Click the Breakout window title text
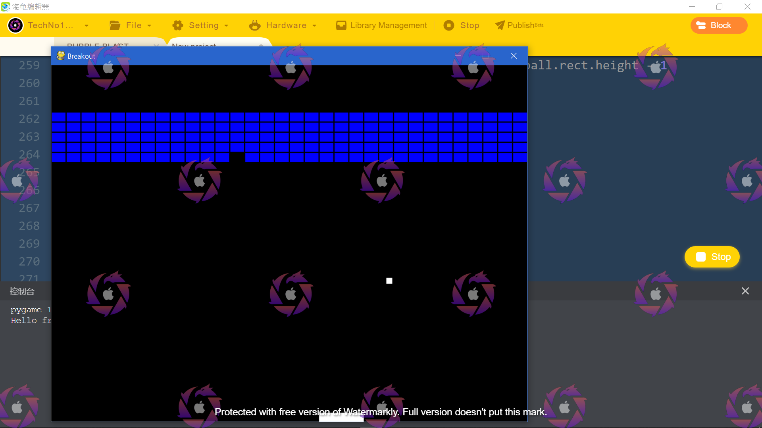Screen dimensions: 762x428 click(x=81, y=56)
